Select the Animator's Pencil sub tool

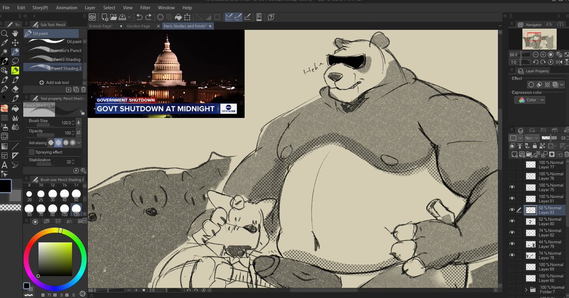(54, 50)
